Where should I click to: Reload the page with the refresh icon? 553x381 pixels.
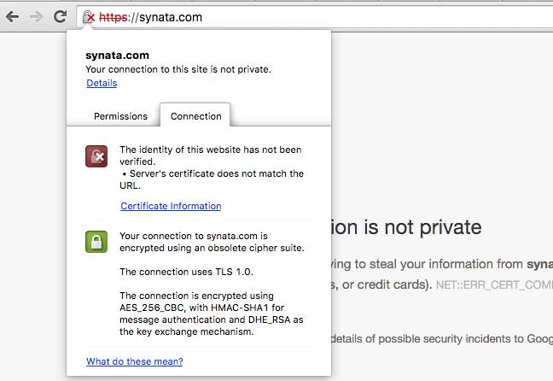(x=61, y=16)
